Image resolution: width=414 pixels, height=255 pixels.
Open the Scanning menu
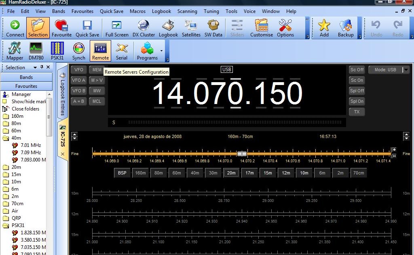pos(187,11)
